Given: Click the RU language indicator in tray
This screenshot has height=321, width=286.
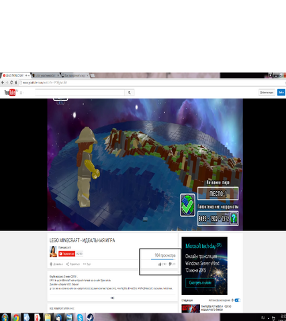Looking at the screenshot, I should pyautogui.click(x=263, y=318).
